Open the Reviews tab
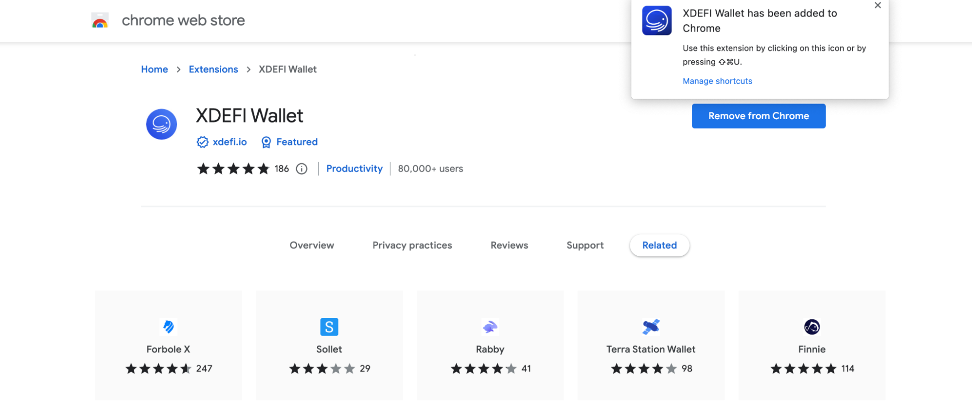The width and height of the screenshot is (972, 404). pyautogui.click(x=509, y=246)
